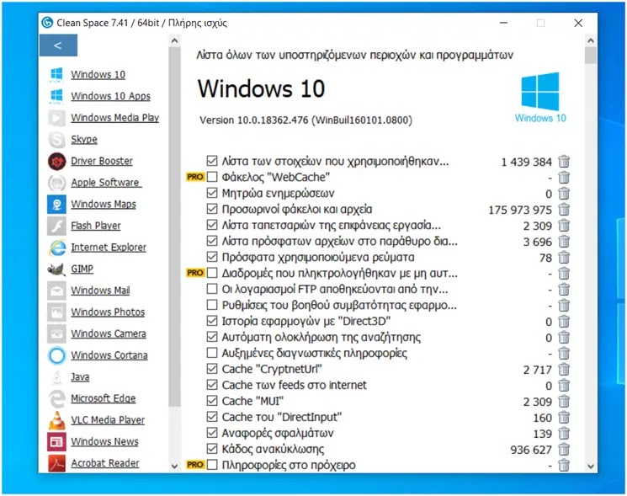Click sidebar scrollbar down arrow

(174, 466)
